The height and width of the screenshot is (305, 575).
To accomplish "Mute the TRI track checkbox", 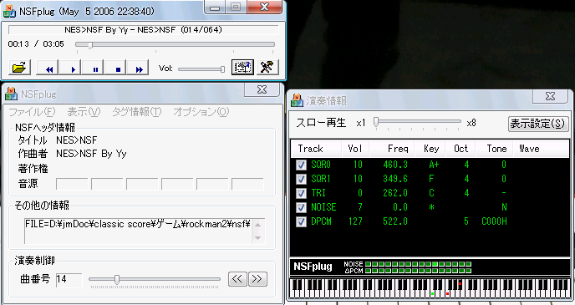I will pyautogui.click(x=301, y=193).
